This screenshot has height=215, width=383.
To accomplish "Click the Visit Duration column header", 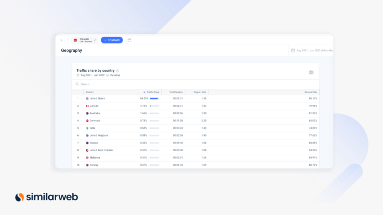I will point(176,92).
